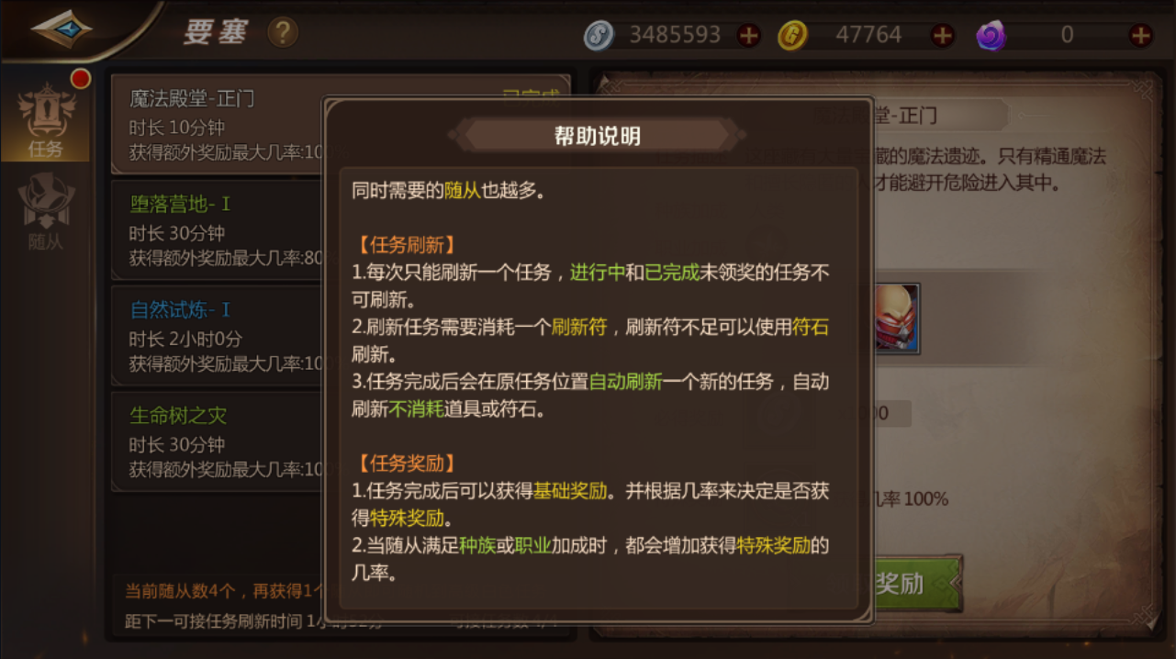This screenshot has width=1176, height=659.
Task: Tap the back arrow diamond icon
Action: click(x=62, y=29)
